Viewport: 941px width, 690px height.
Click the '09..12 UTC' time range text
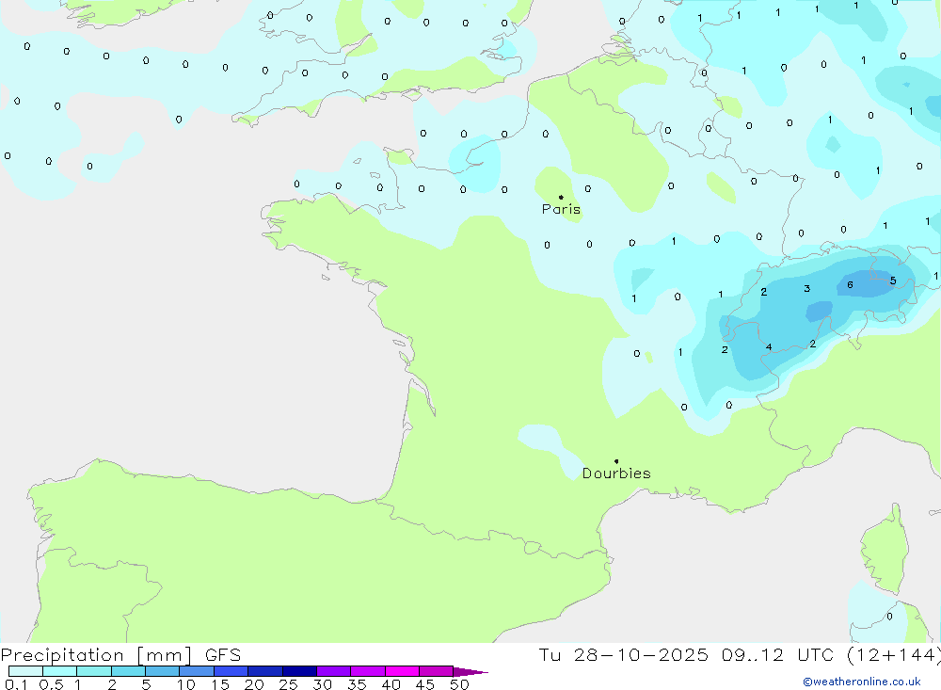777,655
